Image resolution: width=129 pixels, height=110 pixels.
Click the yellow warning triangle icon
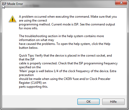click(x=12, y=19)
